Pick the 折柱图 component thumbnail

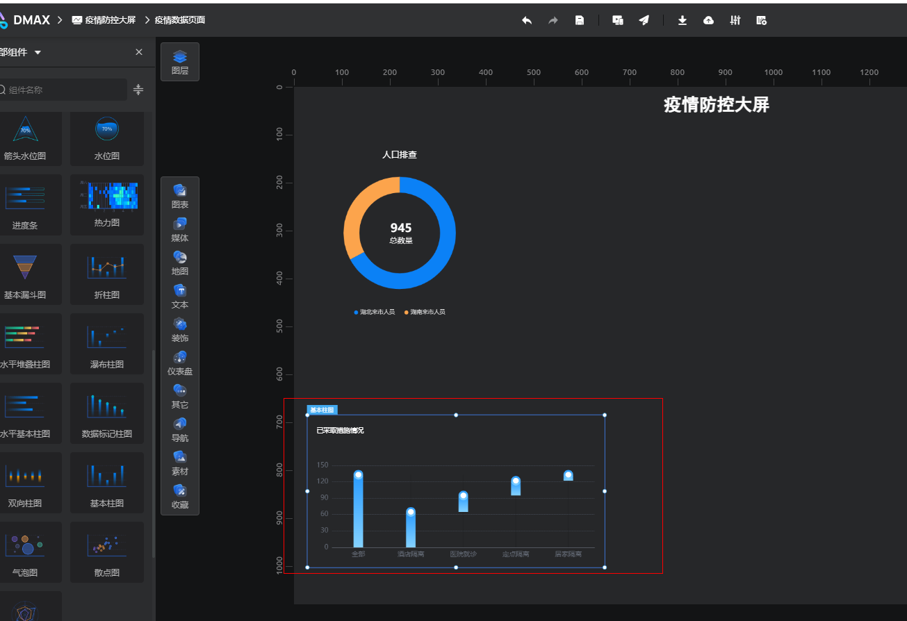107,274
